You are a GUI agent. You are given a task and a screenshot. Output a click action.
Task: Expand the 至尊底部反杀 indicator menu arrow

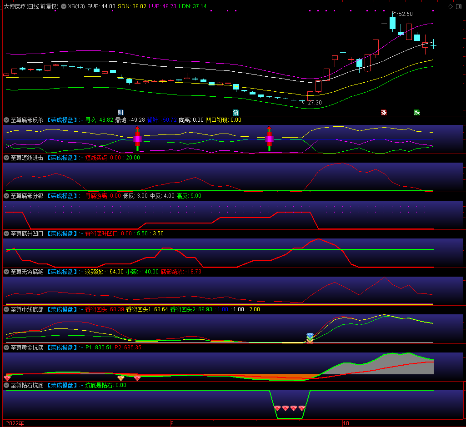tap(6, 120)
